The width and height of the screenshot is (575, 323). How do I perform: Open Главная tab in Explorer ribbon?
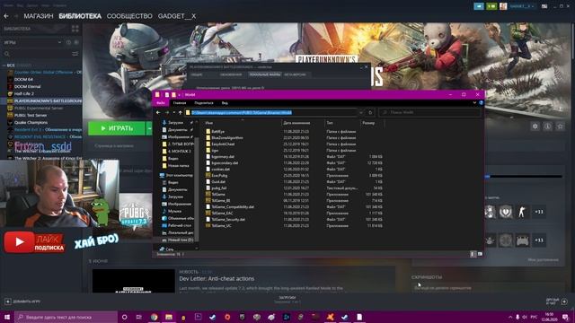coord(180,103)
